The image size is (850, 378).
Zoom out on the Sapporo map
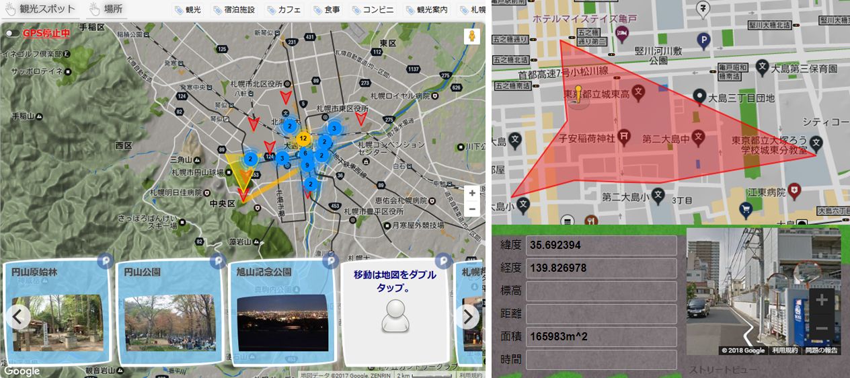(472, 209)
